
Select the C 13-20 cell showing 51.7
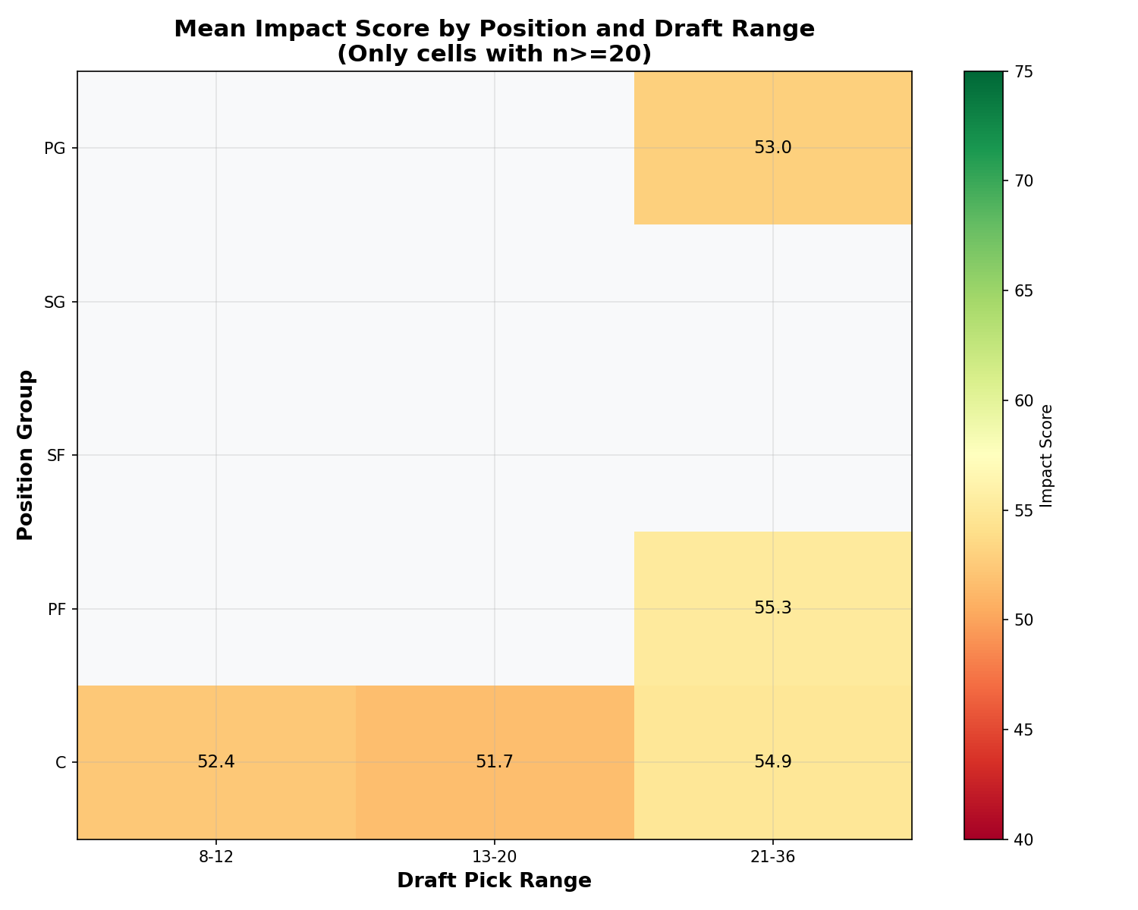coord(495,762)
